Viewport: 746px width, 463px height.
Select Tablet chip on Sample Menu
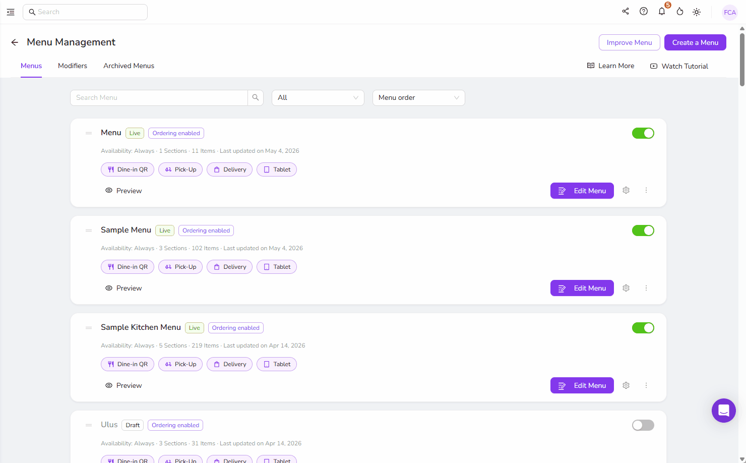277,267
